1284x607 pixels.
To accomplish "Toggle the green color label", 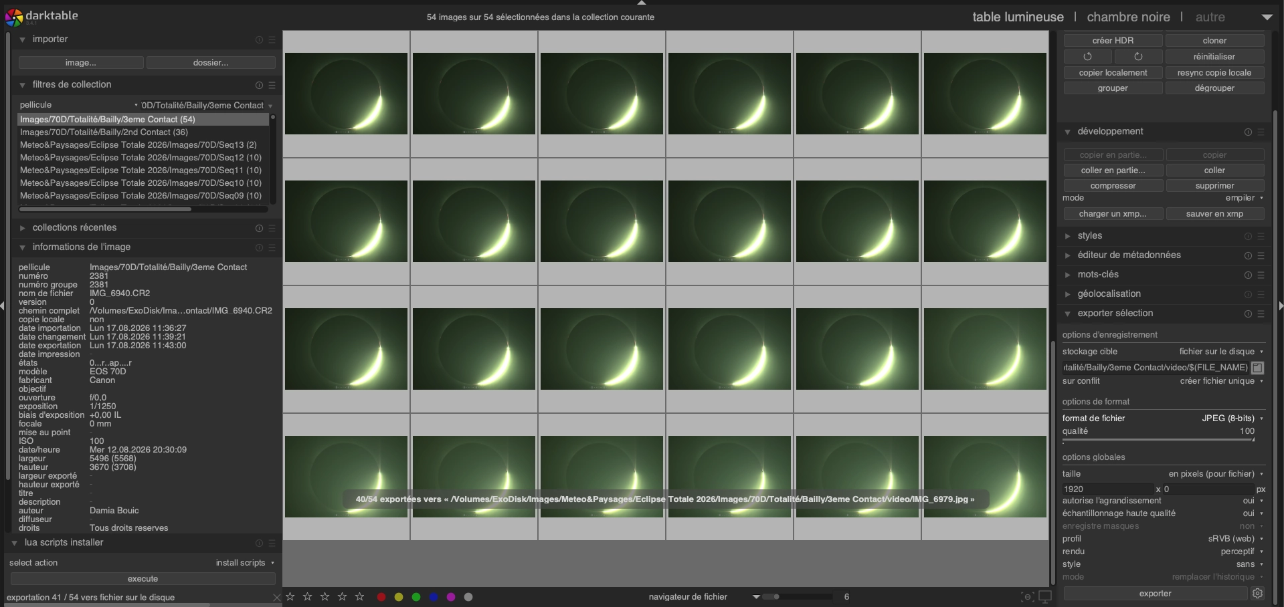I will coord(416,597).
